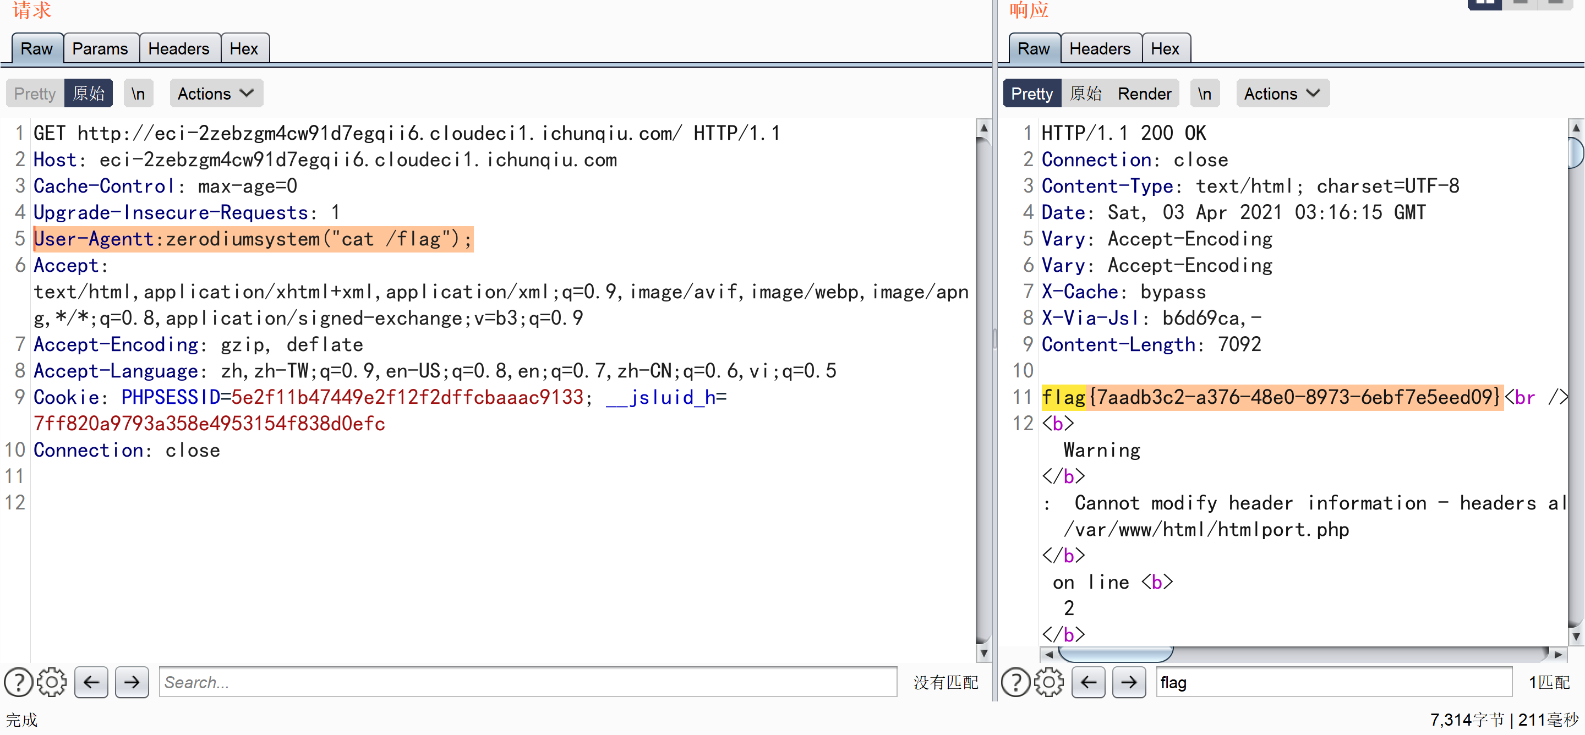Go to previous match in request search

(91, 682)
